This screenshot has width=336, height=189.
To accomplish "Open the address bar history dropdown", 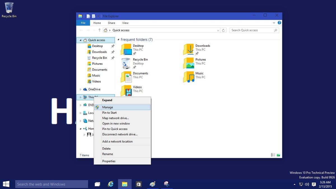I will (218, 30).
